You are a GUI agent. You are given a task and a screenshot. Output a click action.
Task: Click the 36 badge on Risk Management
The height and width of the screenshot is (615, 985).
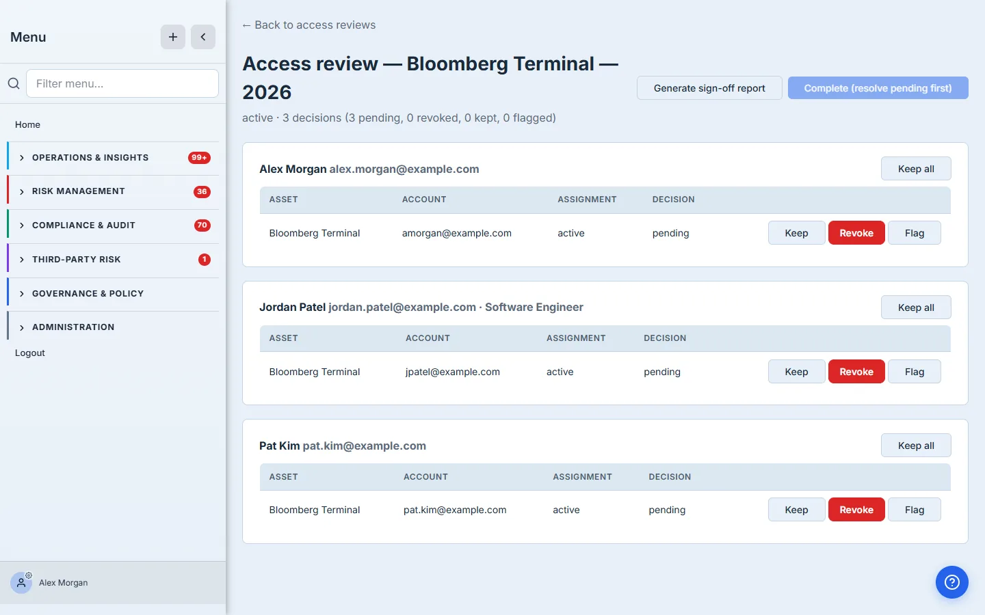point(202,192)
